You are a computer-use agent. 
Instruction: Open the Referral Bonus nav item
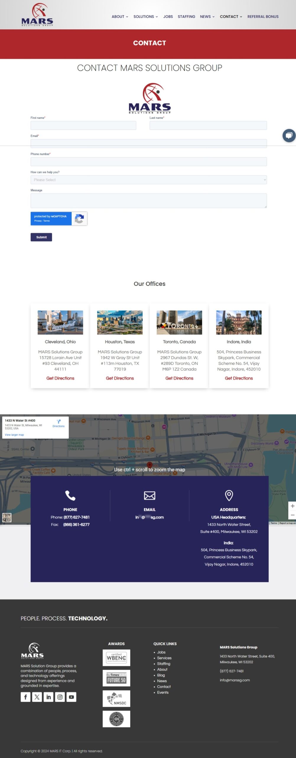[263, 17]
